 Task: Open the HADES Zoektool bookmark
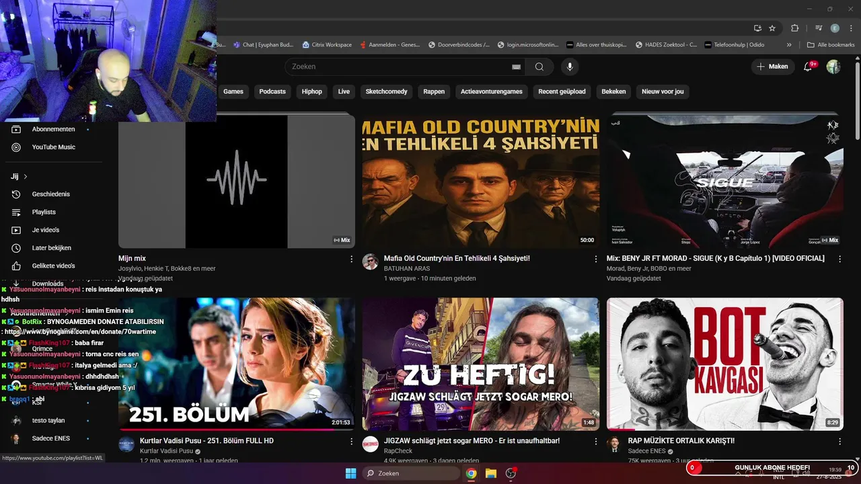click(665, 45)
